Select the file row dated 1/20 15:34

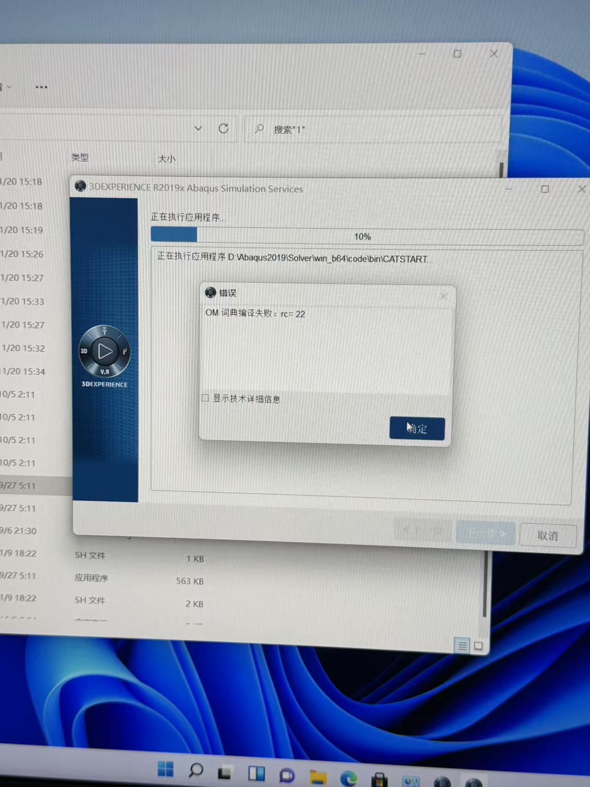[x=23, y=371]
